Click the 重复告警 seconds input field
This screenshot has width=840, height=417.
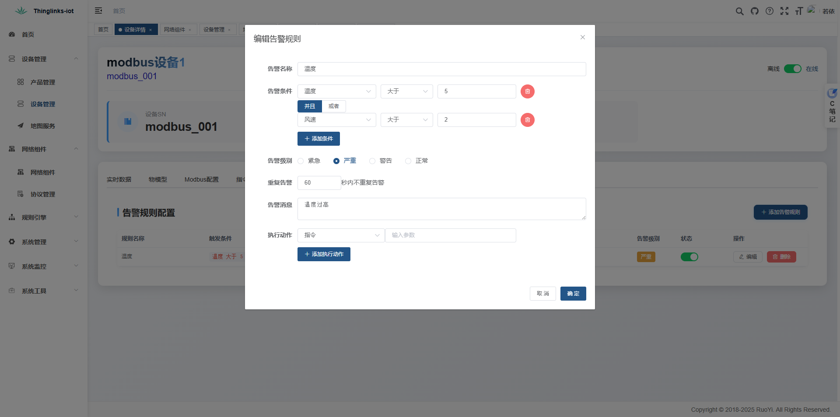[319, 182]
